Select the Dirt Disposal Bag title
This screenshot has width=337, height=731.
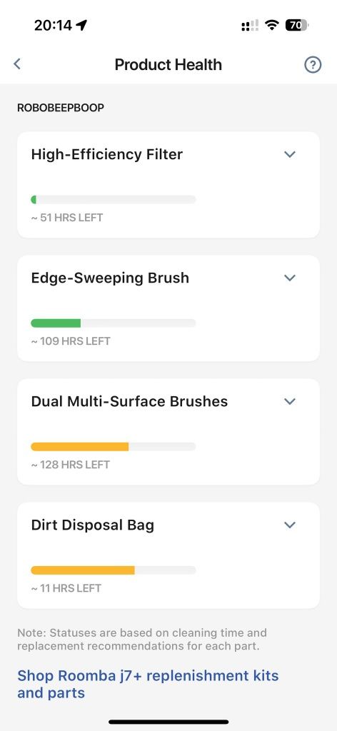click(93, 525)
